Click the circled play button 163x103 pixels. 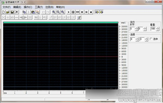[x=73, y=12]
